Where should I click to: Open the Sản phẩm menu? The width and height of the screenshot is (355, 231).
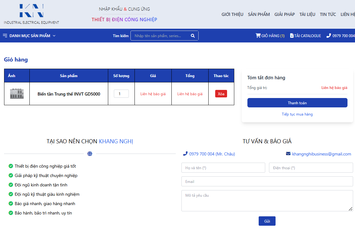coord(259,14)
